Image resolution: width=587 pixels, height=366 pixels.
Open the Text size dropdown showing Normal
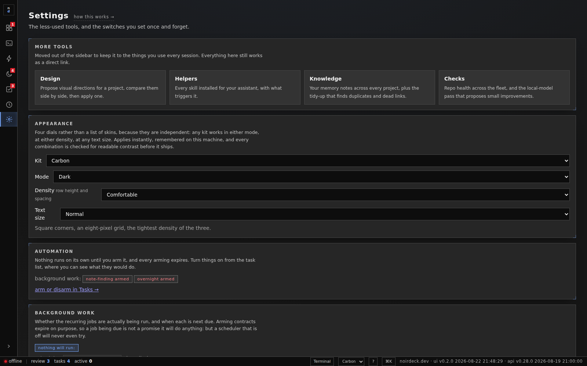[315, 214]
